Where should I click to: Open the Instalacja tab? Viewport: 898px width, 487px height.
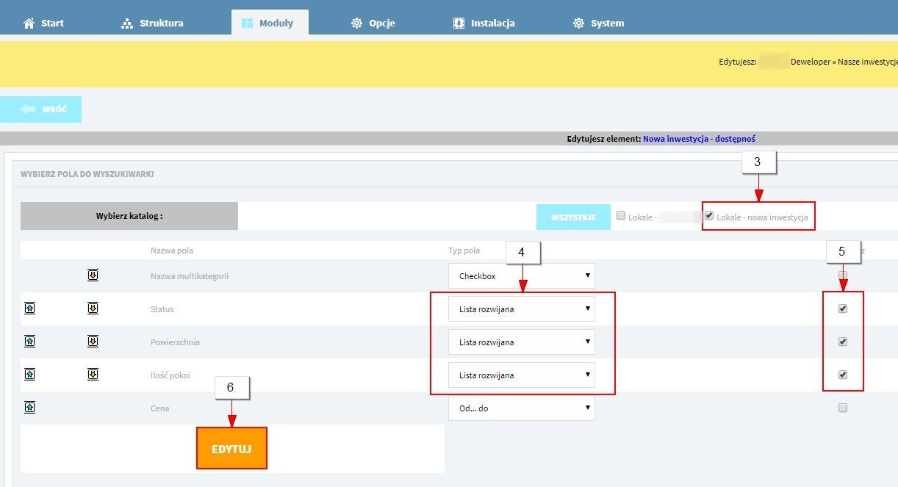click(484, 23)
